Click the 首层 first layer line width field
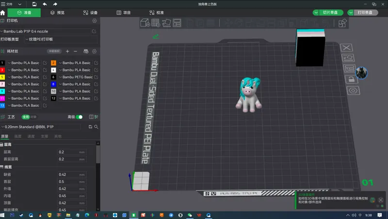Screen dimensions: 388x219 pyautogui.click(x=72, y=182)
